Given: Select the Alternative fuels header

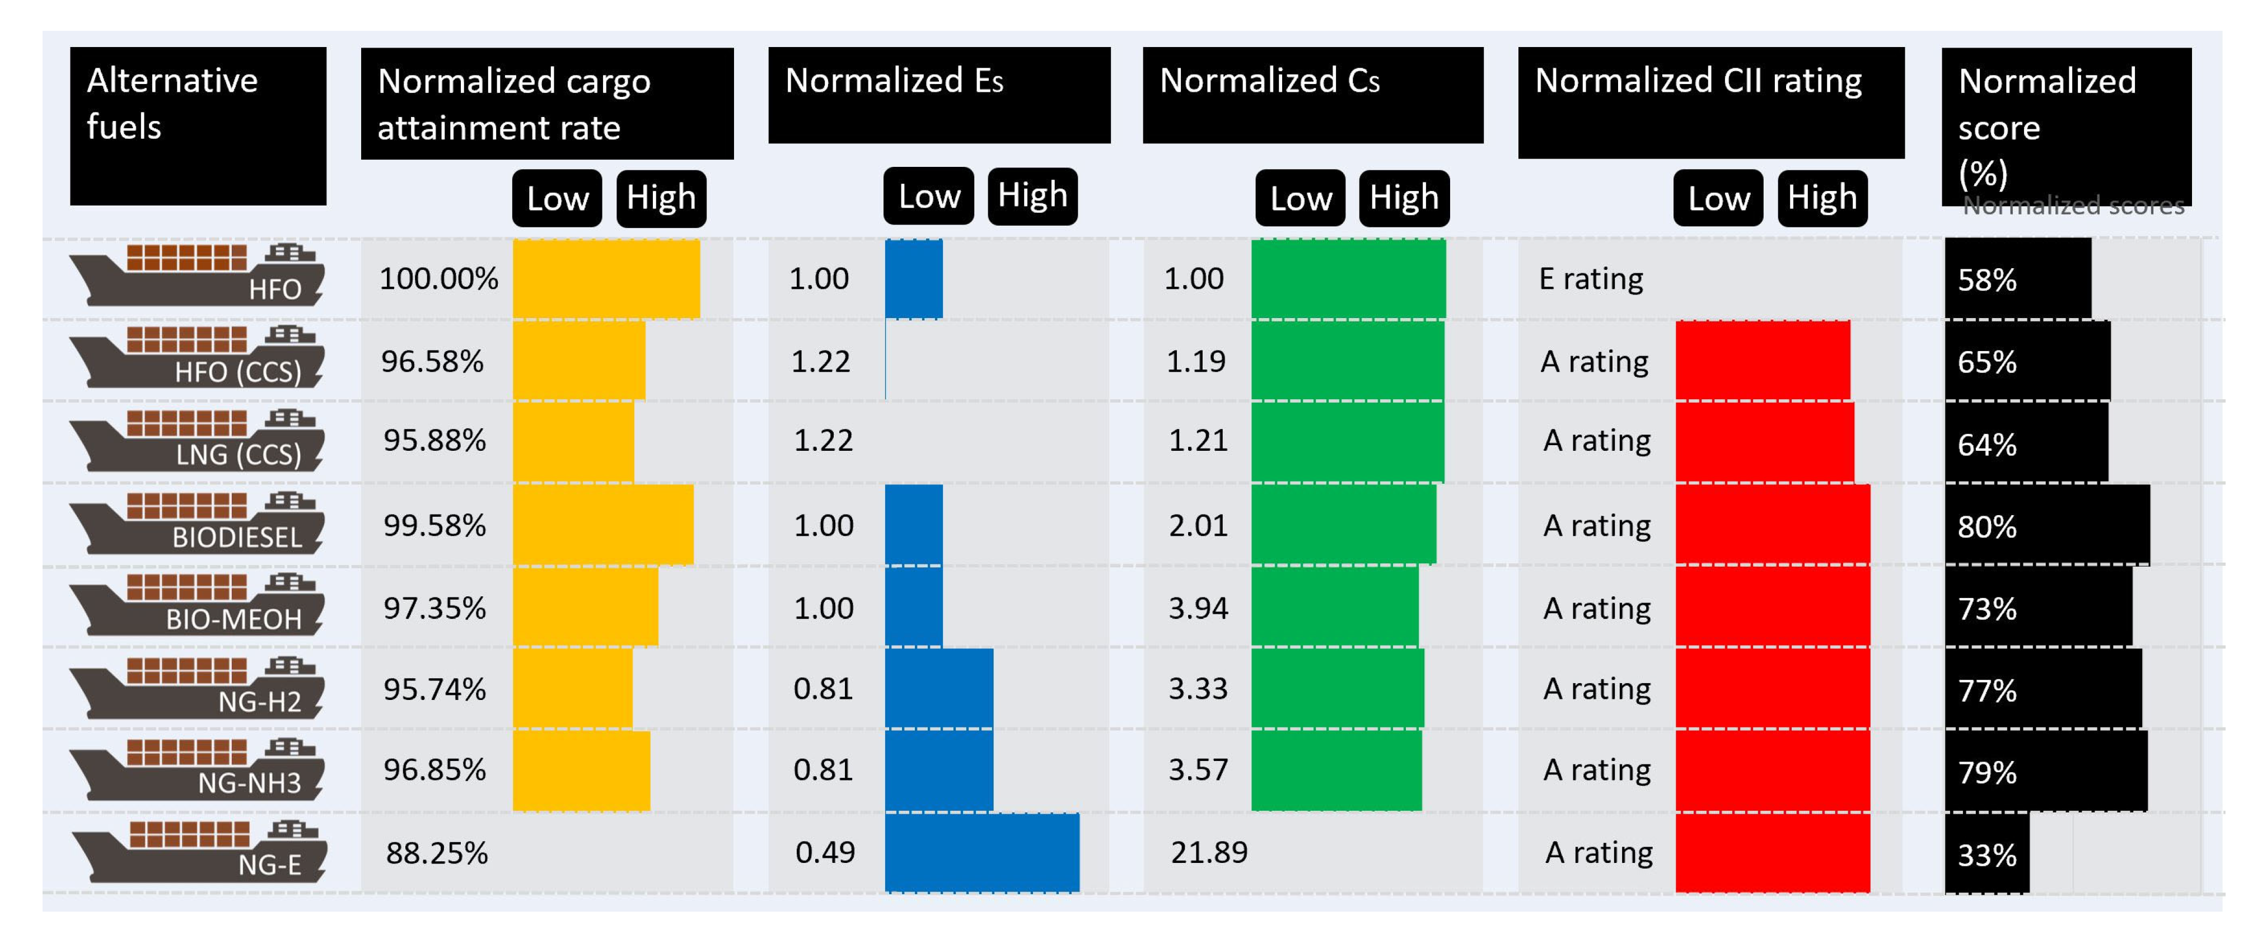Looking at the screenshot, I should (198, 126).
